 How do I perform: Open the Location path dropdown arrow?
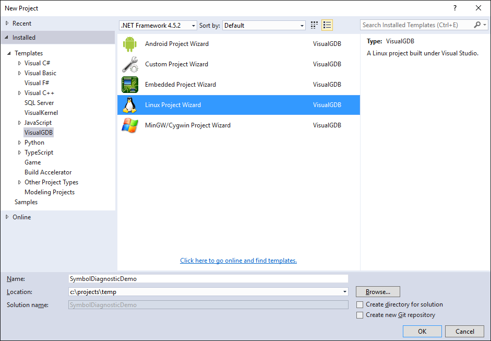[x=344, y=292]
